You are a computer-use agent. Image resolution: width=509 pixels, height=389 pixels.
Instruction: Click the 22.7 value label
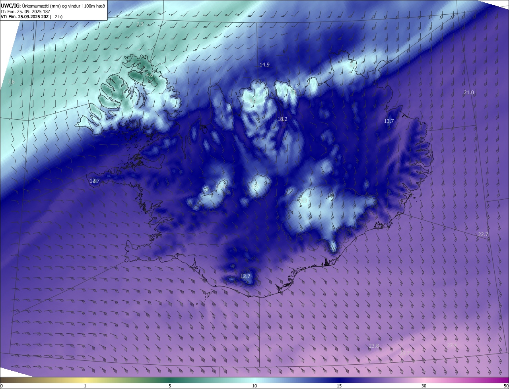[x=483, y=234]
